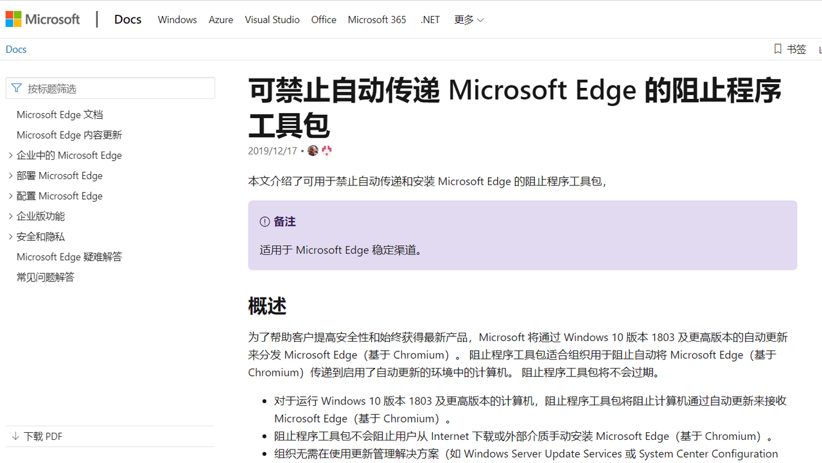This screenshot has width=822, height=463.
Task: Click the 备注 note title
Action: point(284,222)
